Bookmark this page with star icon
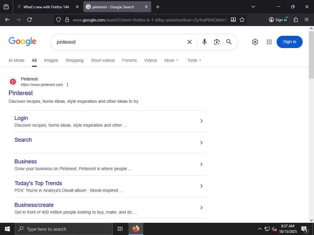Viewport: 314px width, 235px height. (242, 20)
